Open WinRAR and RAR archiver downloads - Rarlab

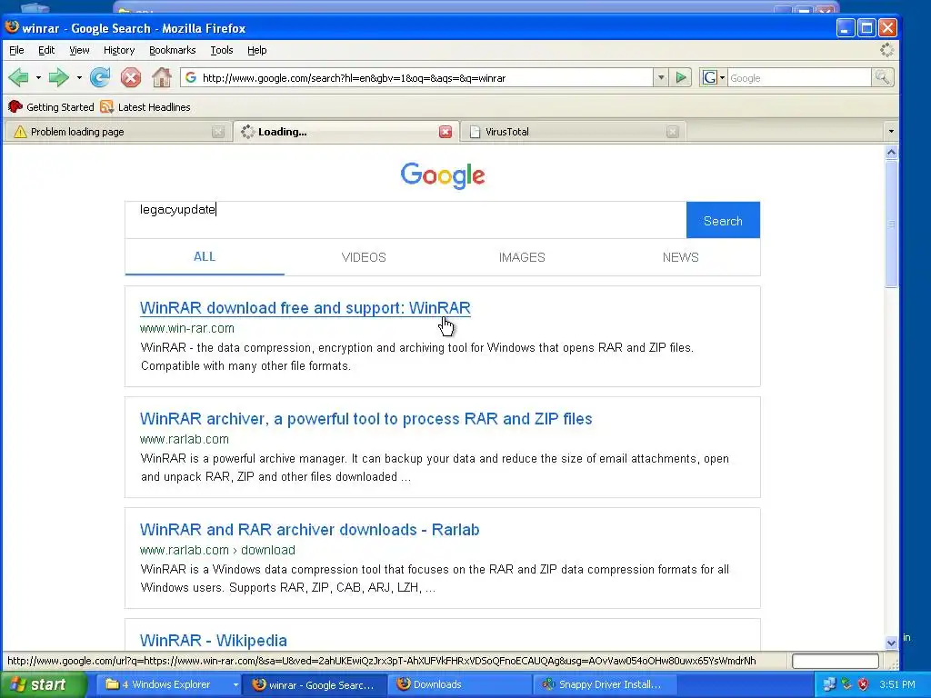coord(309,530)
